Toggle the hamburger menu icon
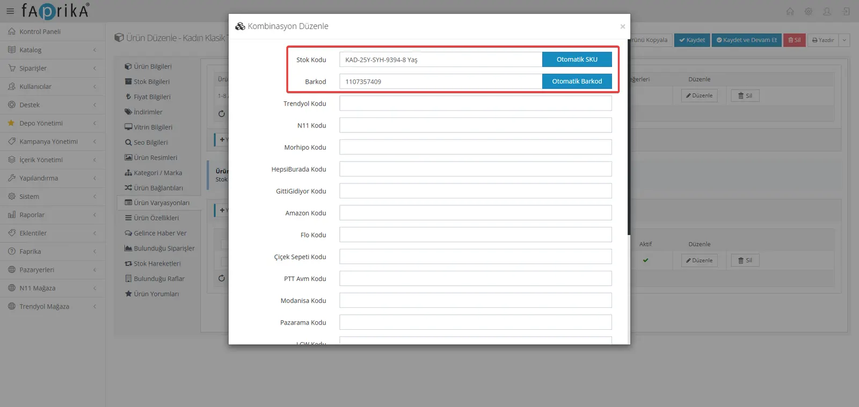859x407 pixels. click(10, 11)
